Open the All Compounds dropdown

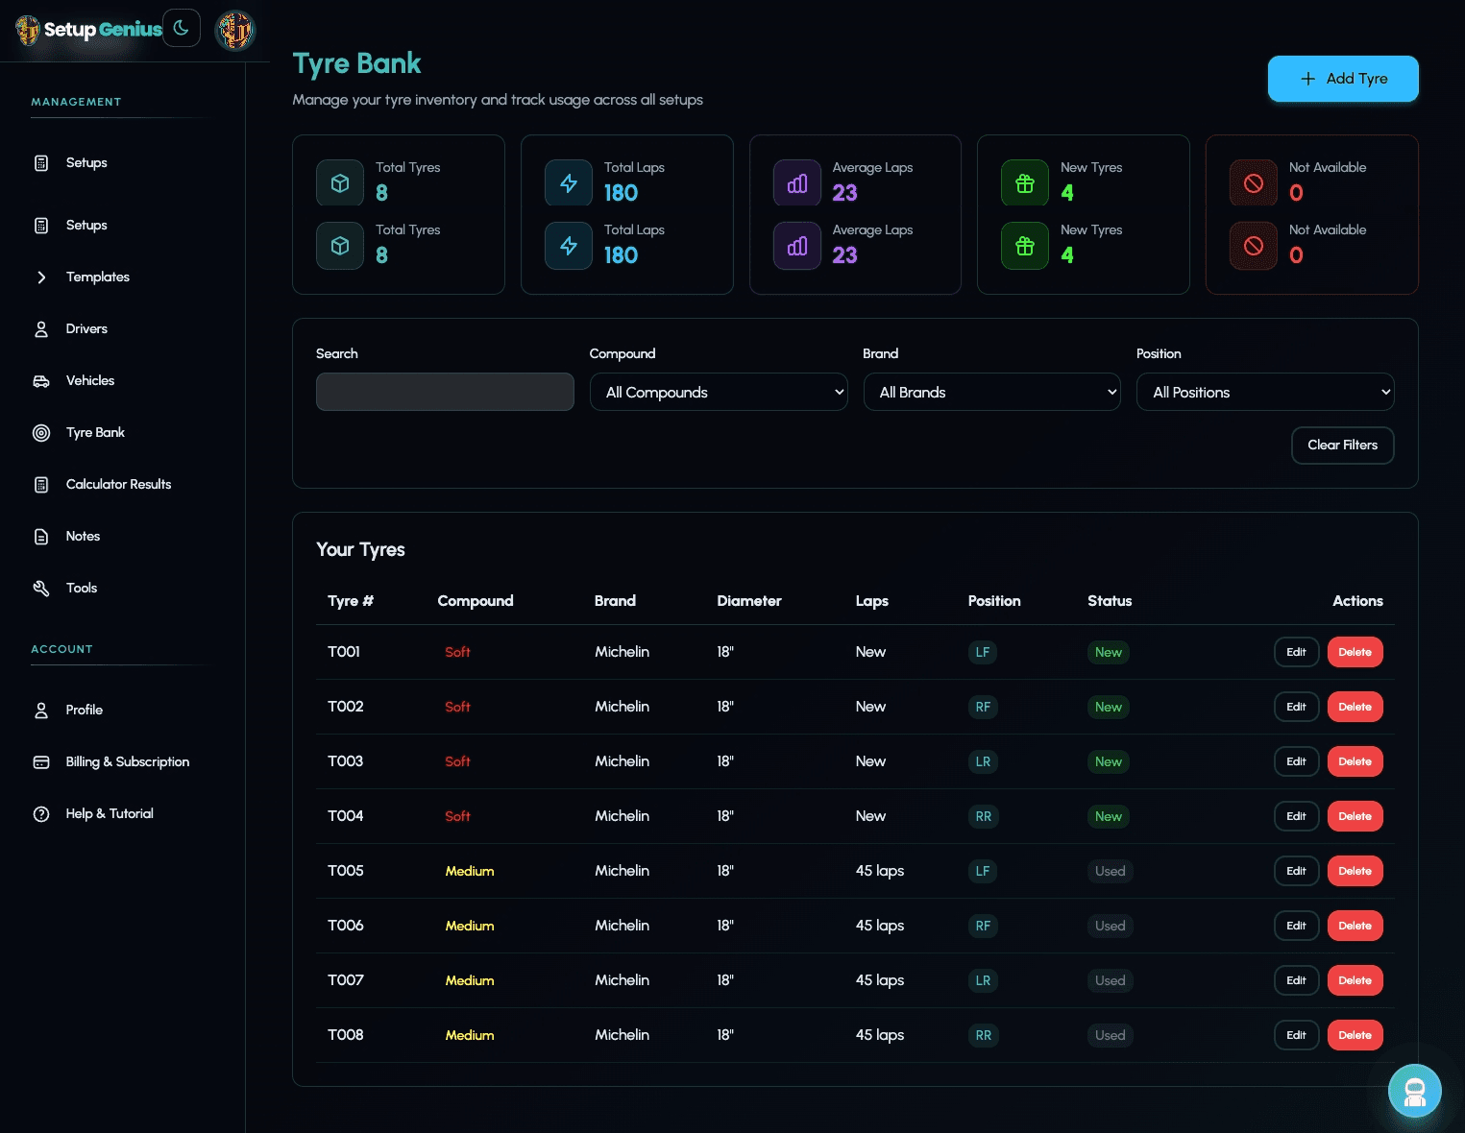(x=719, y=392)
